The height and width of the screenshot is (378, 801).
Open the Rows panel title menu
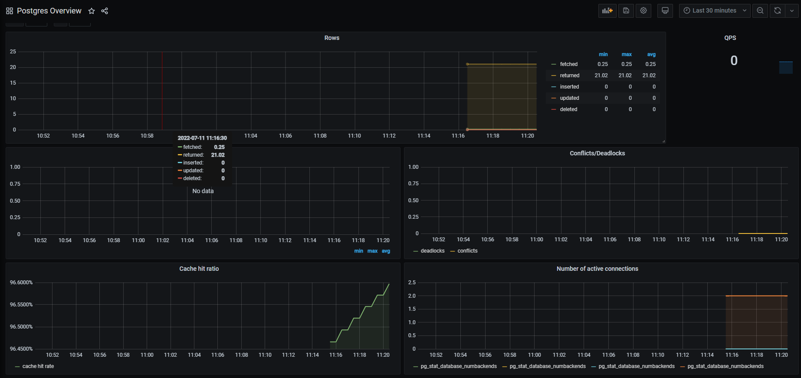pyautogui.click(x=332, y=38)
